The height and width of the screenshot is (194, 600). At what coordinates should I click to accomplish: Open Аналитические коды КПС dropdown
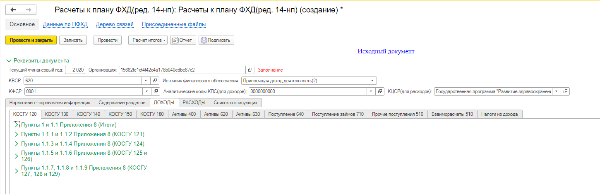(x=371, y=91)
